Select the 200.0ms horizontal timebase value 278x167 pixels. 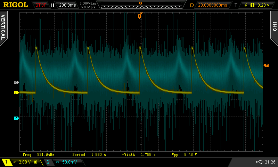click(x=67, y=5)
